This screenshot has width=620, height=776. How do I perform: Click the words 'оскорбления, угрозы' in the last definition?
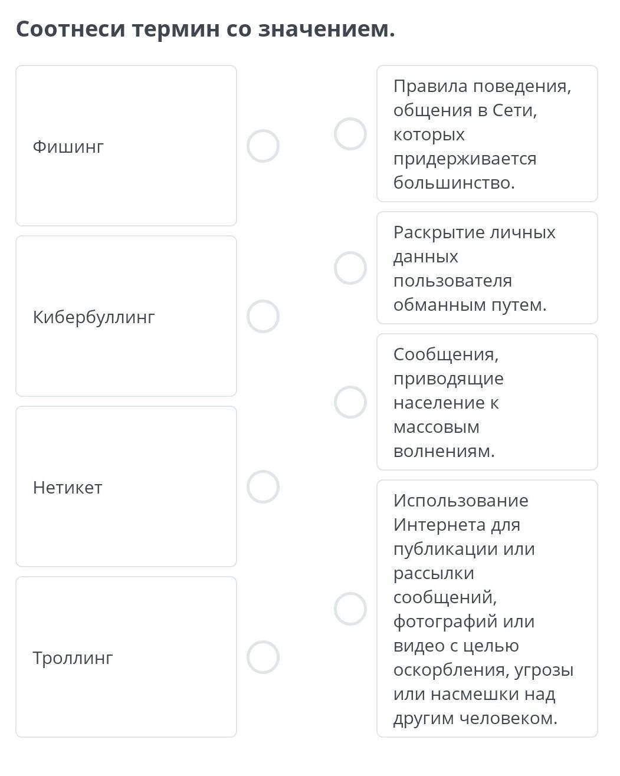click(484, 670)
